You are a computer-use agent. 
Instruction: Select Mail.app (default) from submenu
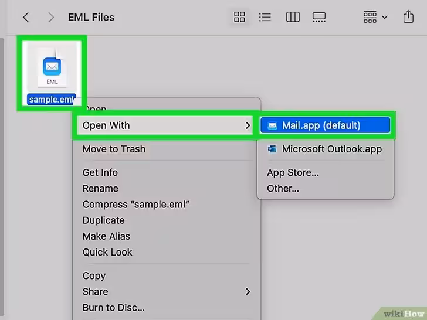click(325, 125)
